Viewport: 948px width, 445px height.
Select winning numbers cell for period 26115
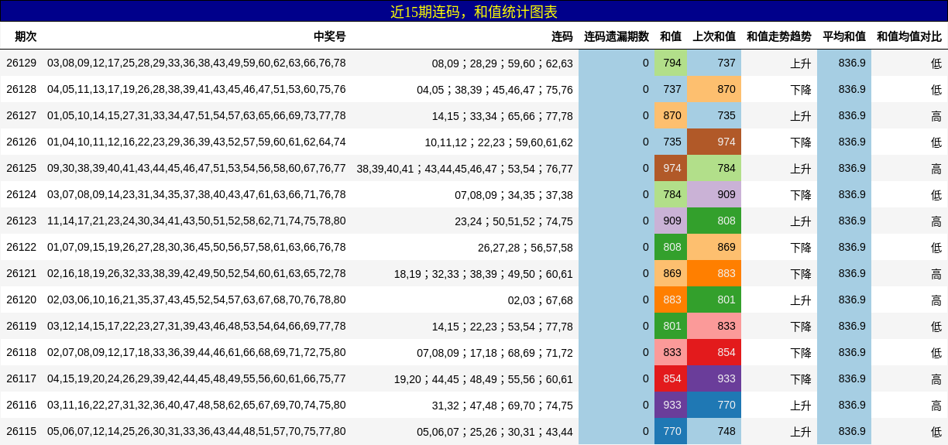pos(197,431)
